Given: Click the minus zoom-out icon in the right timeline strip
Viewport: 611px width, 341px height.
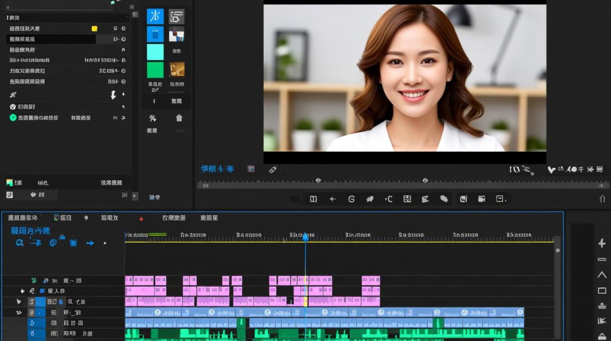Looking at the screenshot, I should tap(602, 260).
